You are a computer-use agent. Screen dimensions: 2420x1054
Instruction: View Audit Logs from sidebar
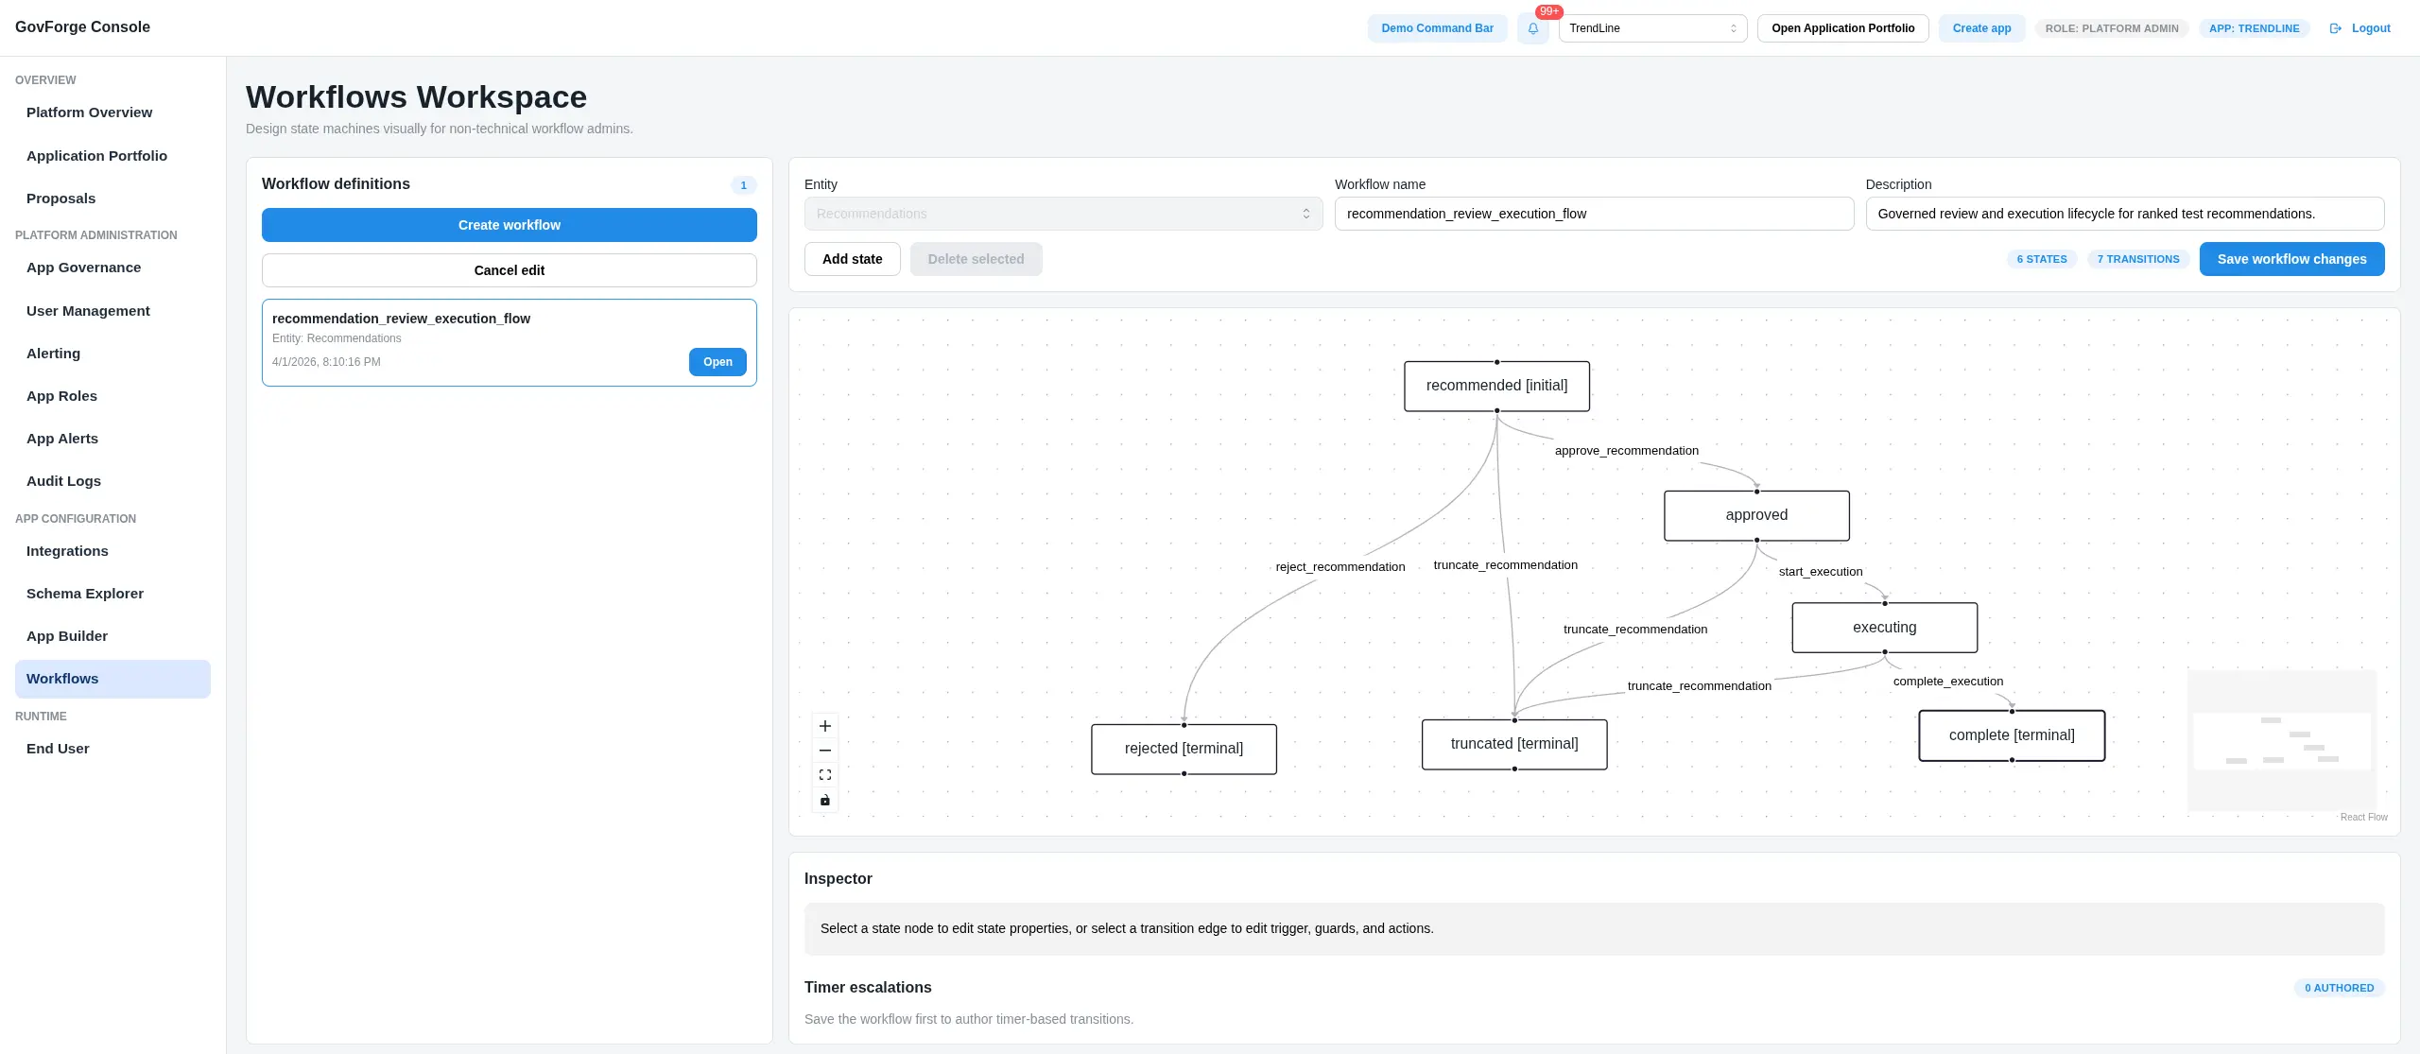pos(112,481)
